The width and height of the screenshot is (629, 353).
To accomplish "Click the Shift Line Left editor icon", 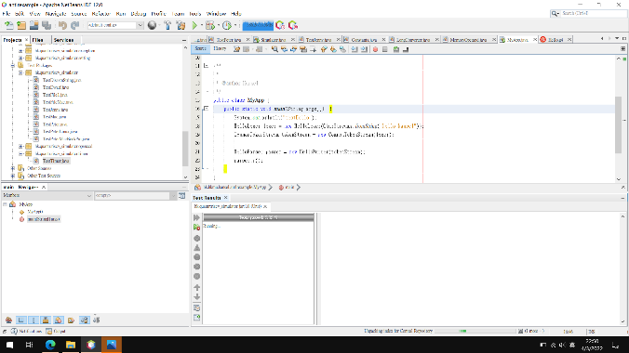I will pos(355,49).
